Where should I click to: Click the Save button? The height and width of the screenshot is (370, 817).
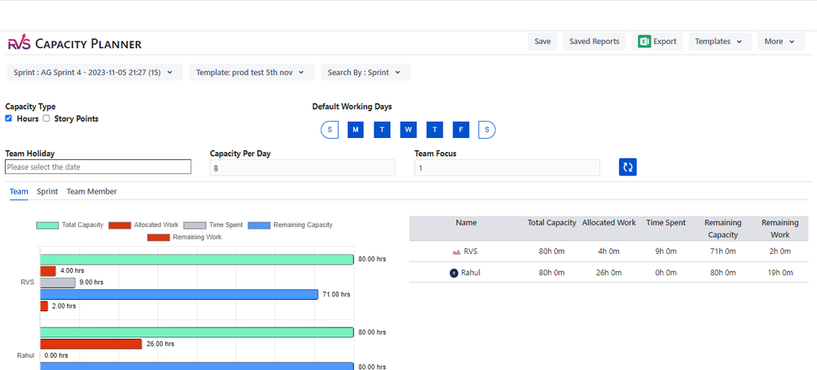(542, 41)
